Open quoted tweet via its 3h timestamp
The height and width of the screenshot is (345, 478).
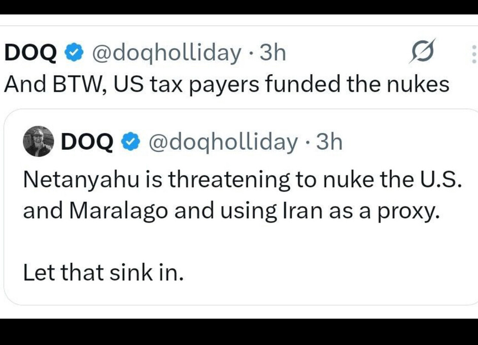click(329, 143)
